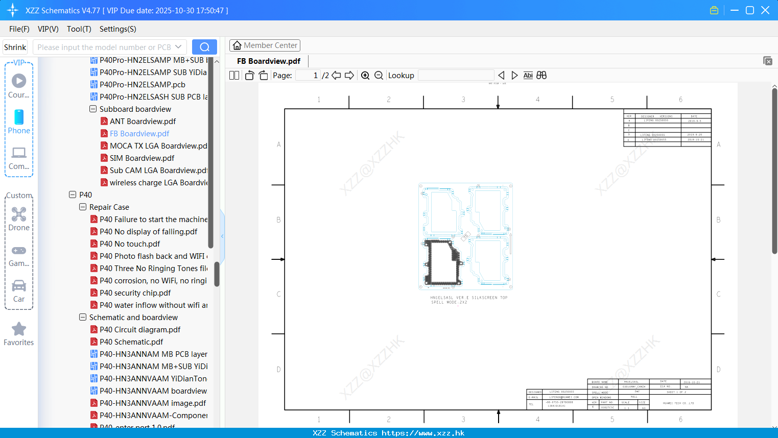Collapse Schematic and boardview folder
The image size is (778, 438).
pos(83,317)
